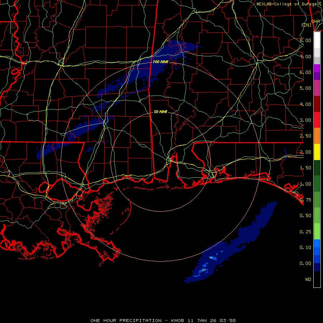Click the 0.10 legend value

(x=305, y=248)
